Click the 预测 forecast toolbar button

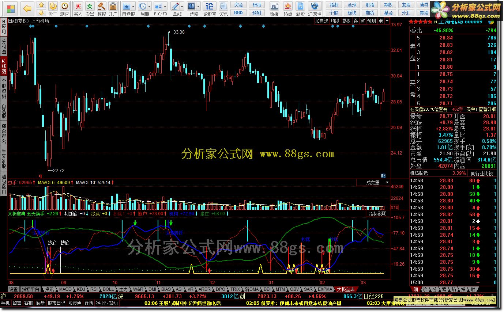[257, 13]
